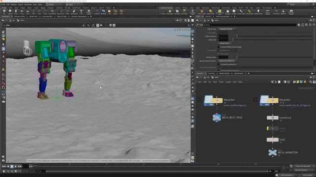Select the Grid shelf tool
This screenshot has height=177, width=316.
[x=28, y=12]
